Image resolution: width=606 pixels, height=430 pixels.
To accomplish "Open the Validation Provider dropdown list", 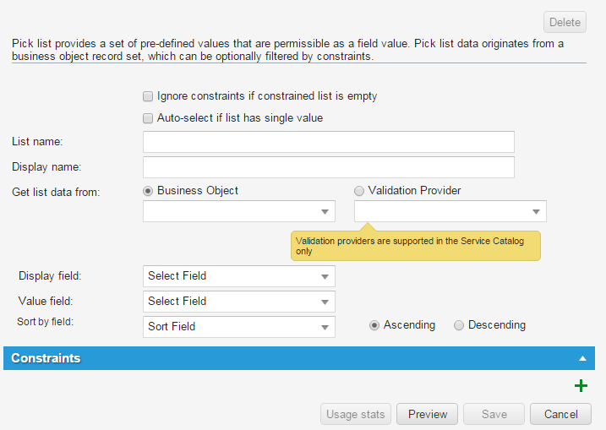I will pyautogui.click(x=450, y=211).
